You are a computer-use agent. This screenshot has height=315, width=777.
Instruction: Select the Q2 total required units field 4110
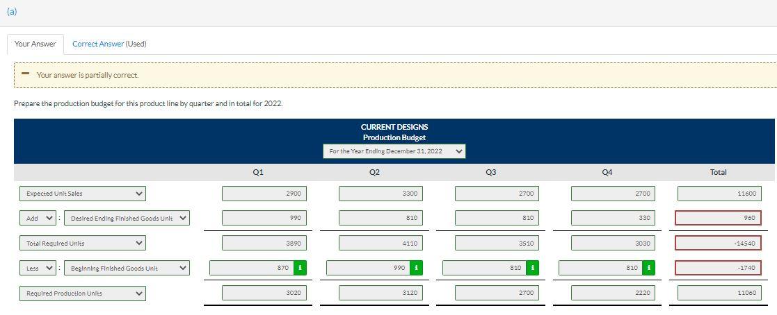[x=381, y=243]
